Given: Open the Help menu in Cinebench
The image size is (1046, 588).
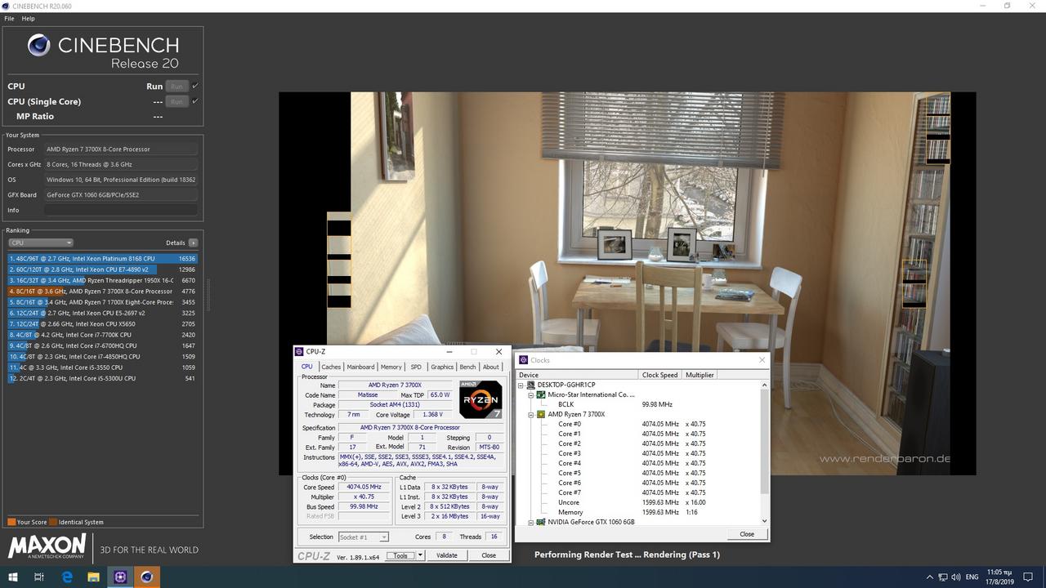Looking at the screenshot, I should pos(28,18).
